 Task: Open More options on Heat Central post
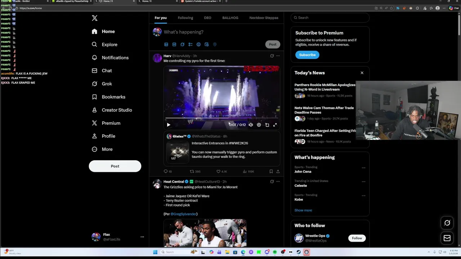(x=278, y=182)
